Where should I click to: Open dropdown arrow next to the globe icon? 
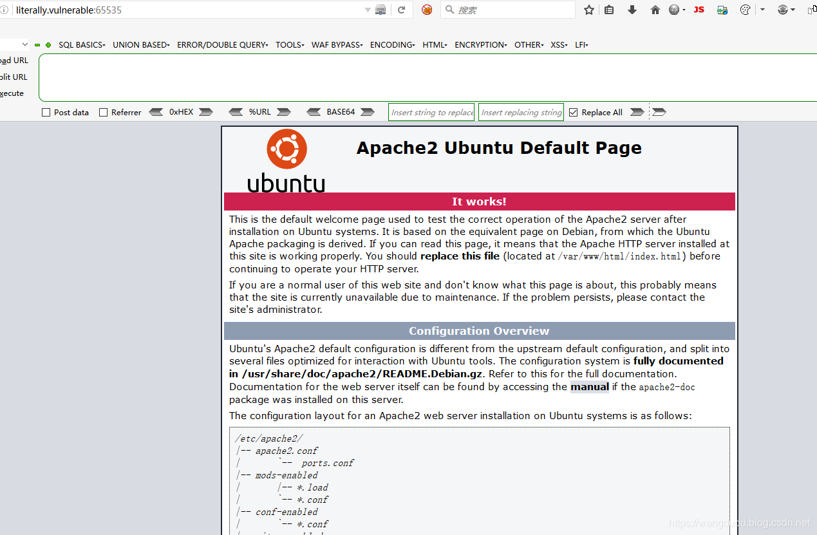[684, 10]
